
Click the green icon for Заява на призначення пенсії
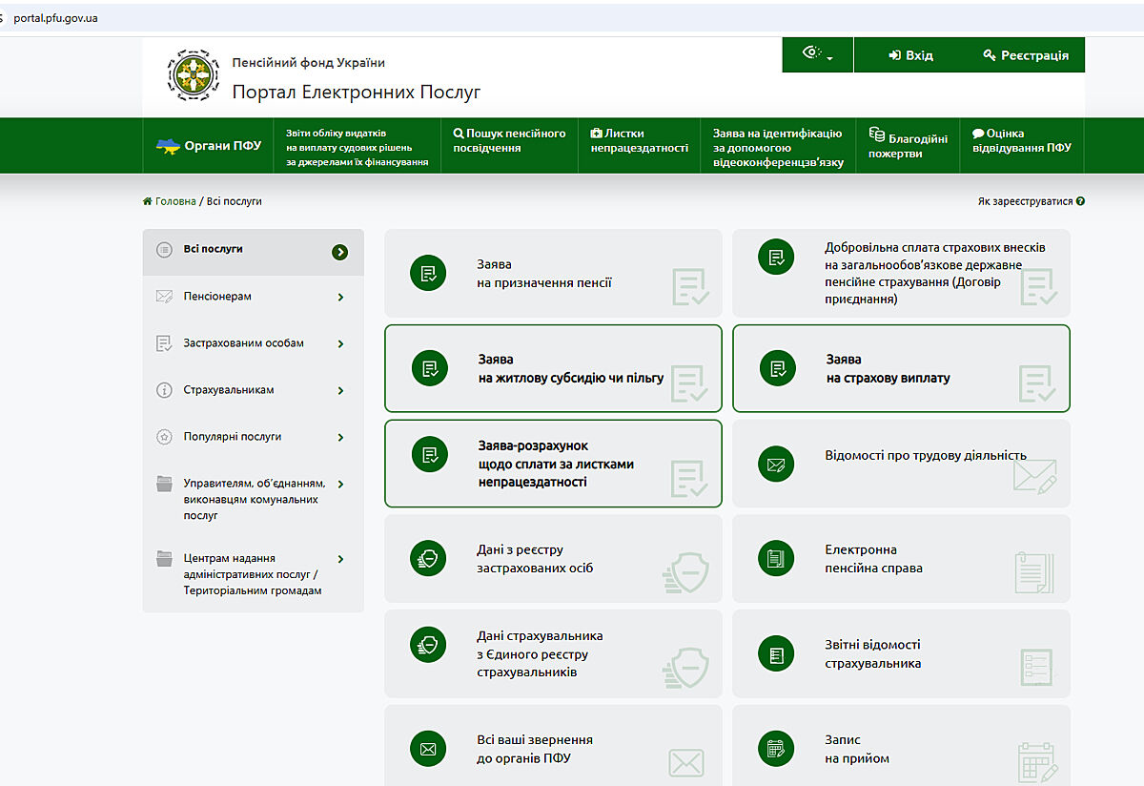pyautogui.click(x=429, y=274)
